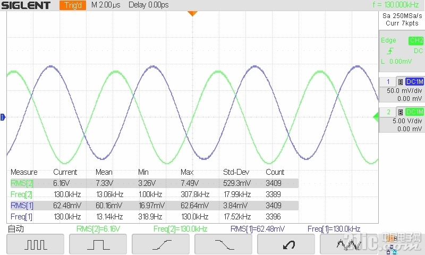Click the 7.33V mean RMS[2] value
Viewport: 425px width, 255px height.
click(x=104, y=183)
